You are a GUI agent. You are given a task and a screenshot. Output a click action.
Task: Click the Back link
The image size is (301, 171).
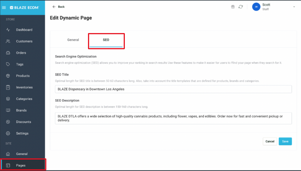click(x=61, y=7)
